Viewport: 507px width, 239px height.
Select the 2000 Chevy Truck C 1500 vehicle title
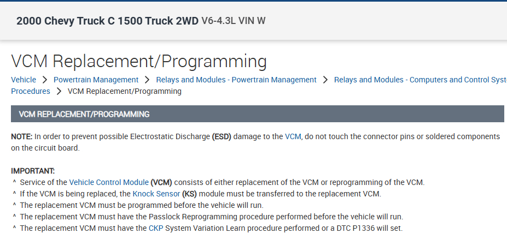click(107, 21)
